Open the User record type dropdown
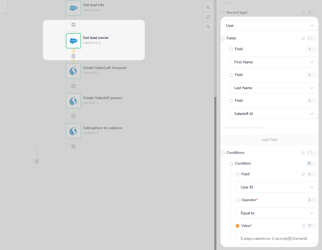The image size is (322, 250). point(269,26)
